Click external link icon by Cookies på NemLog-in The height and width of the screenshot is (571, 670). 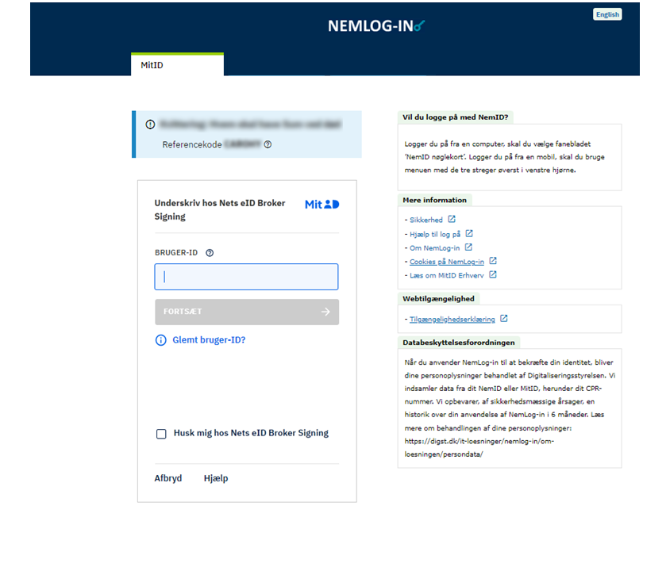tap(493, 261)
